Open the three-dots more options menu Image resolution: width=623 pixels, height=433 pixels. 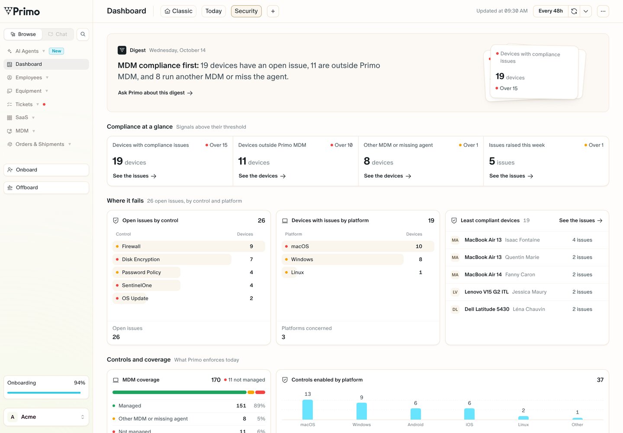pyautogui.click(x=603, y=11)
